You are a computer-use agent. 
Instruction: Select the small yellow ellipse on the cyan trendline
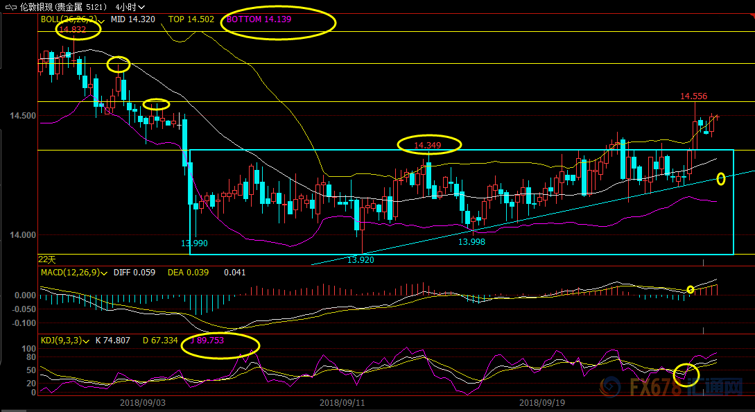(x=721, y=179)
